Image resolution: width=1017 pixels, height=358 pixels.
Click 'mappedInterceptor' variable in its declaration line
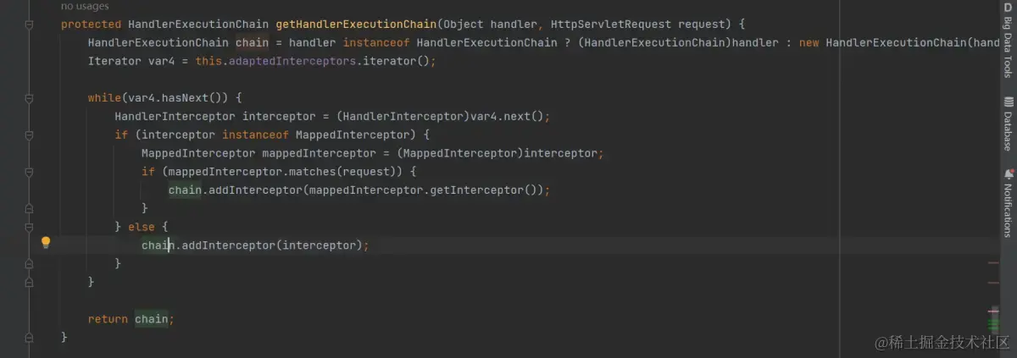319,153
